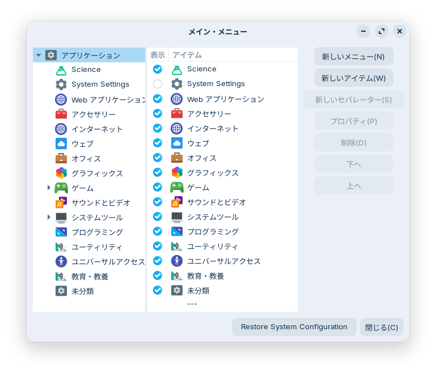Image resolution: width=436 pixels, height=374 pixels.
Task: Click the 新しいメニュー(N) button
Action: [x=353, y=57]
